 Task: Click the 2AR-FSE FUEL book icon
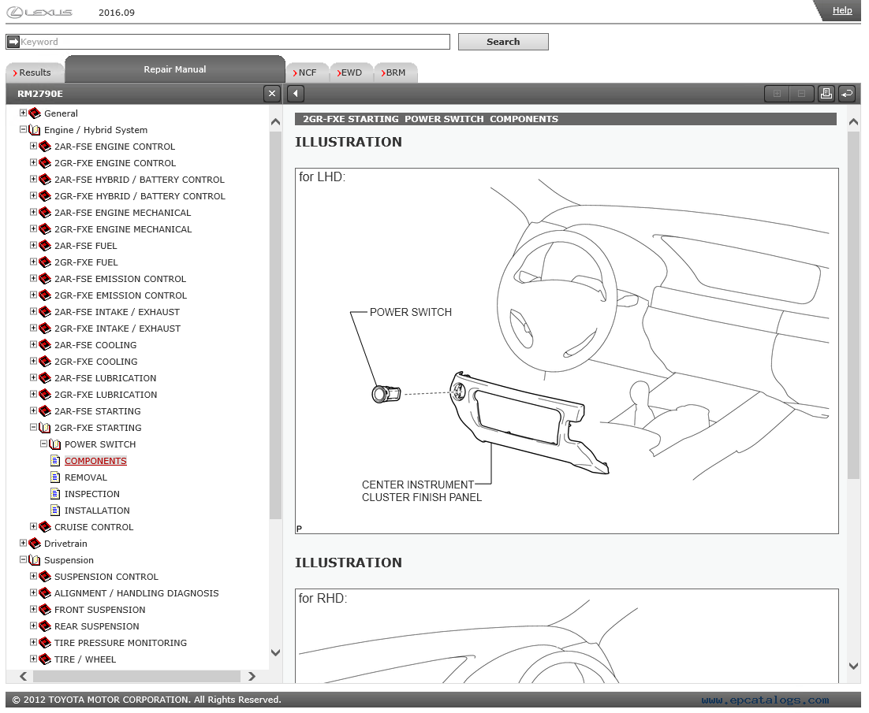click(x=45, y=246)
